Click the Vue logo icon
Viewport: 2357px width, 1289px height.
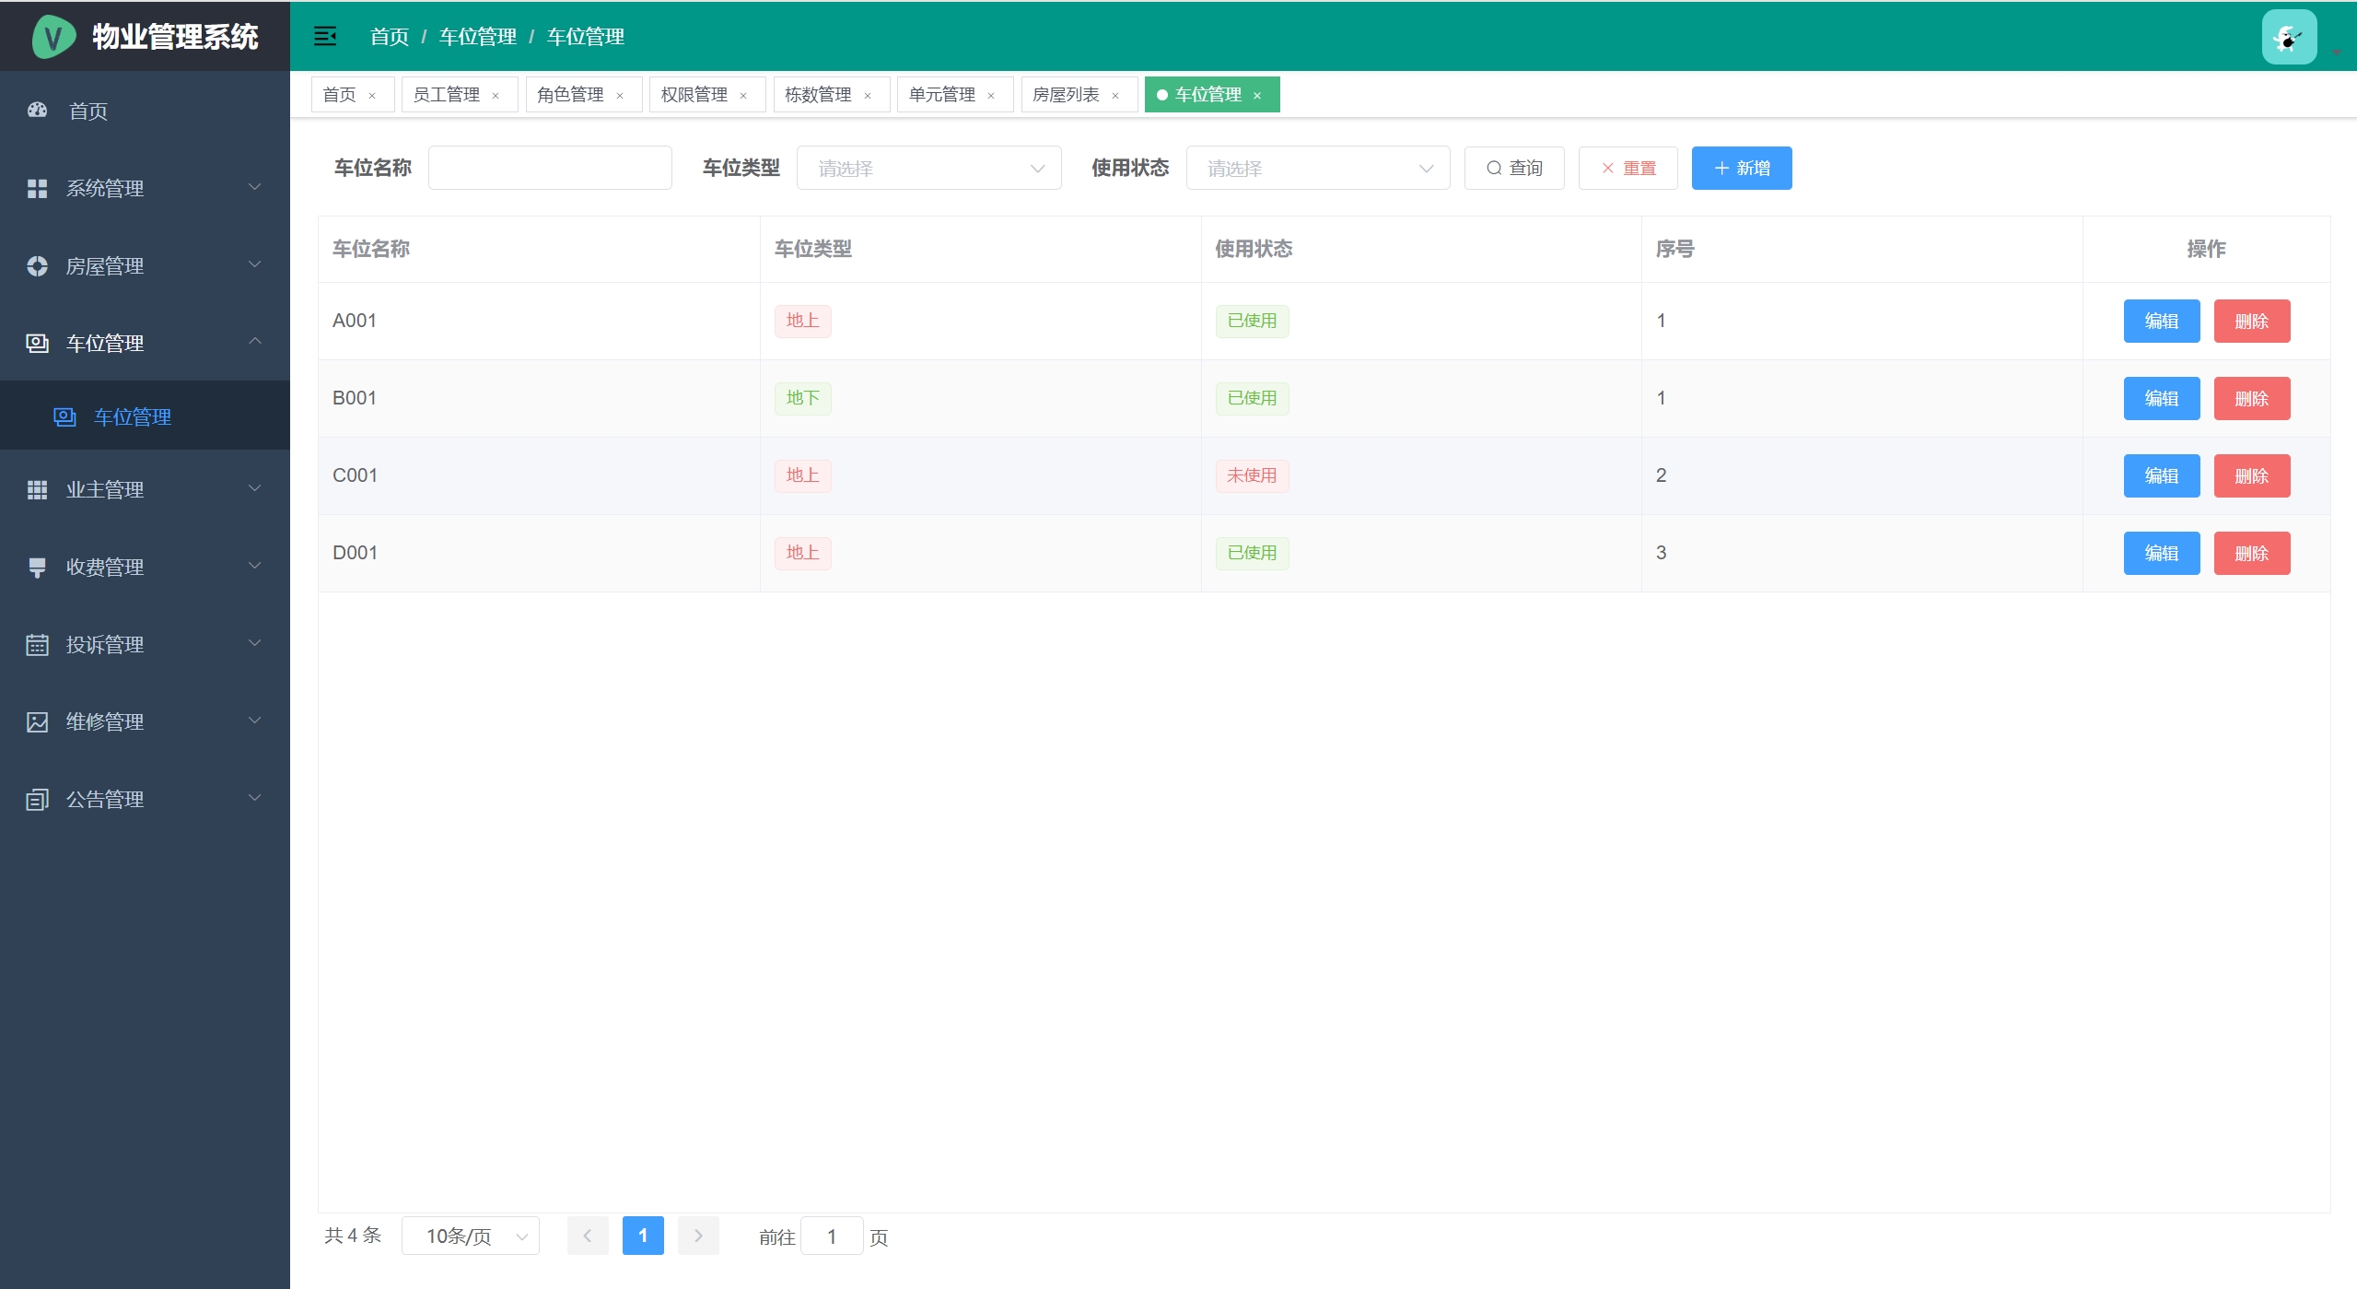tap(53, 37)
